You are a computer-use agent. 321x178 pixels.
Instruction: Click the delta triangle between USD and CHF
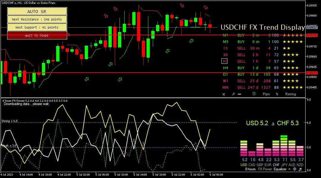coord(273,124)
